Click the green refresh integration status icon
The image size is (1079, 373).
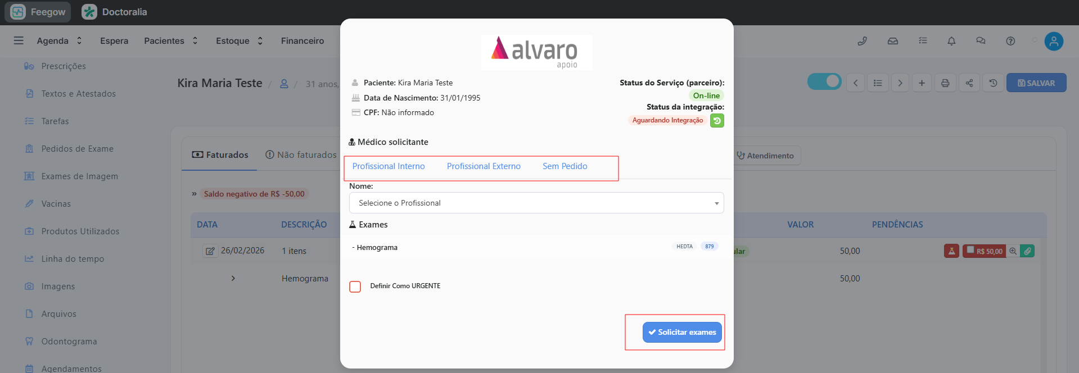(717, 121)
